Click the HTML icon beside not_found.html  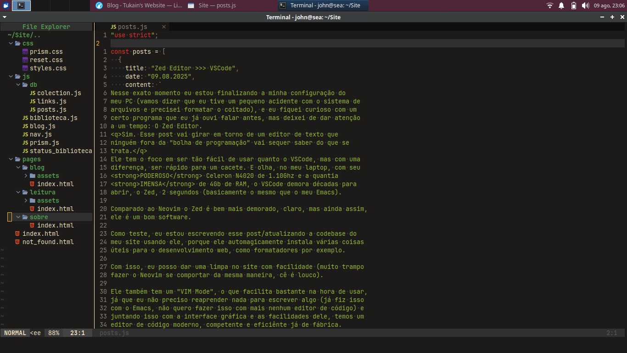(x=17, y=242)
